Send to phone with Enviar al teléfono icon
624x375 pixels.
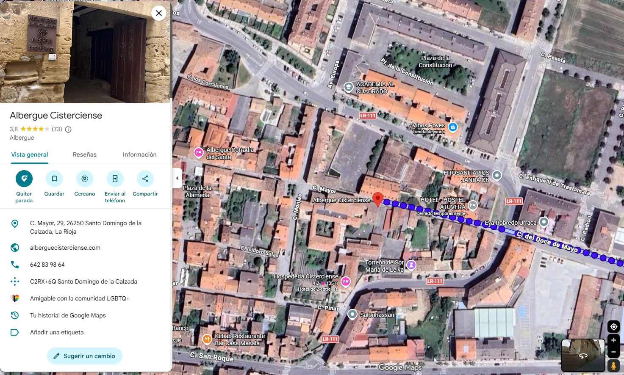pyautogui.click(x=115, y=179)
